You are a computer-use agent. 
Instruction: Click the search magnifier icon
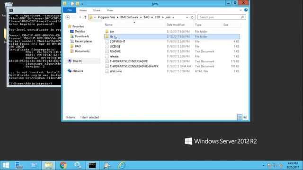[x=242, y=17]
